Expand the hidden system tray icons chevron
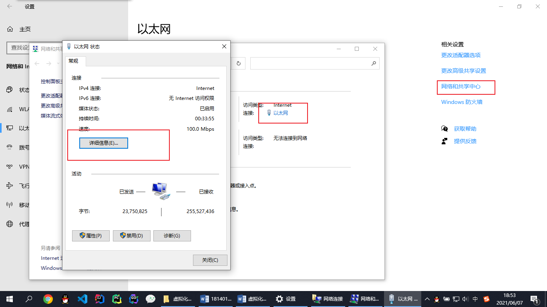The width and height of the screenshot is (547, 307). [x=427, y=299]
